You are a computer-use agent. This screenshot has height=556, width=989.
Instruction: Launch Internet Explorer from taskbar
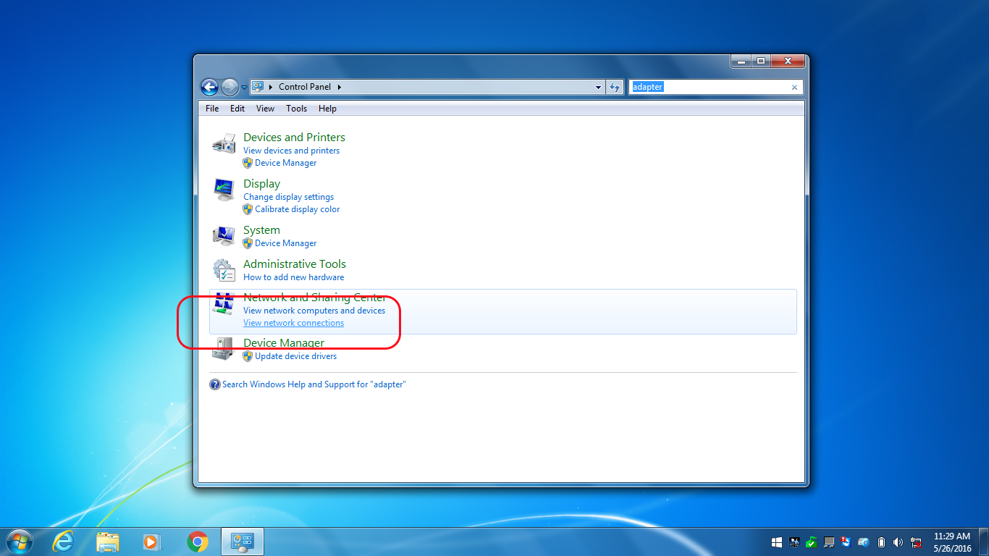pyautogui.click(x=64, y=542)
